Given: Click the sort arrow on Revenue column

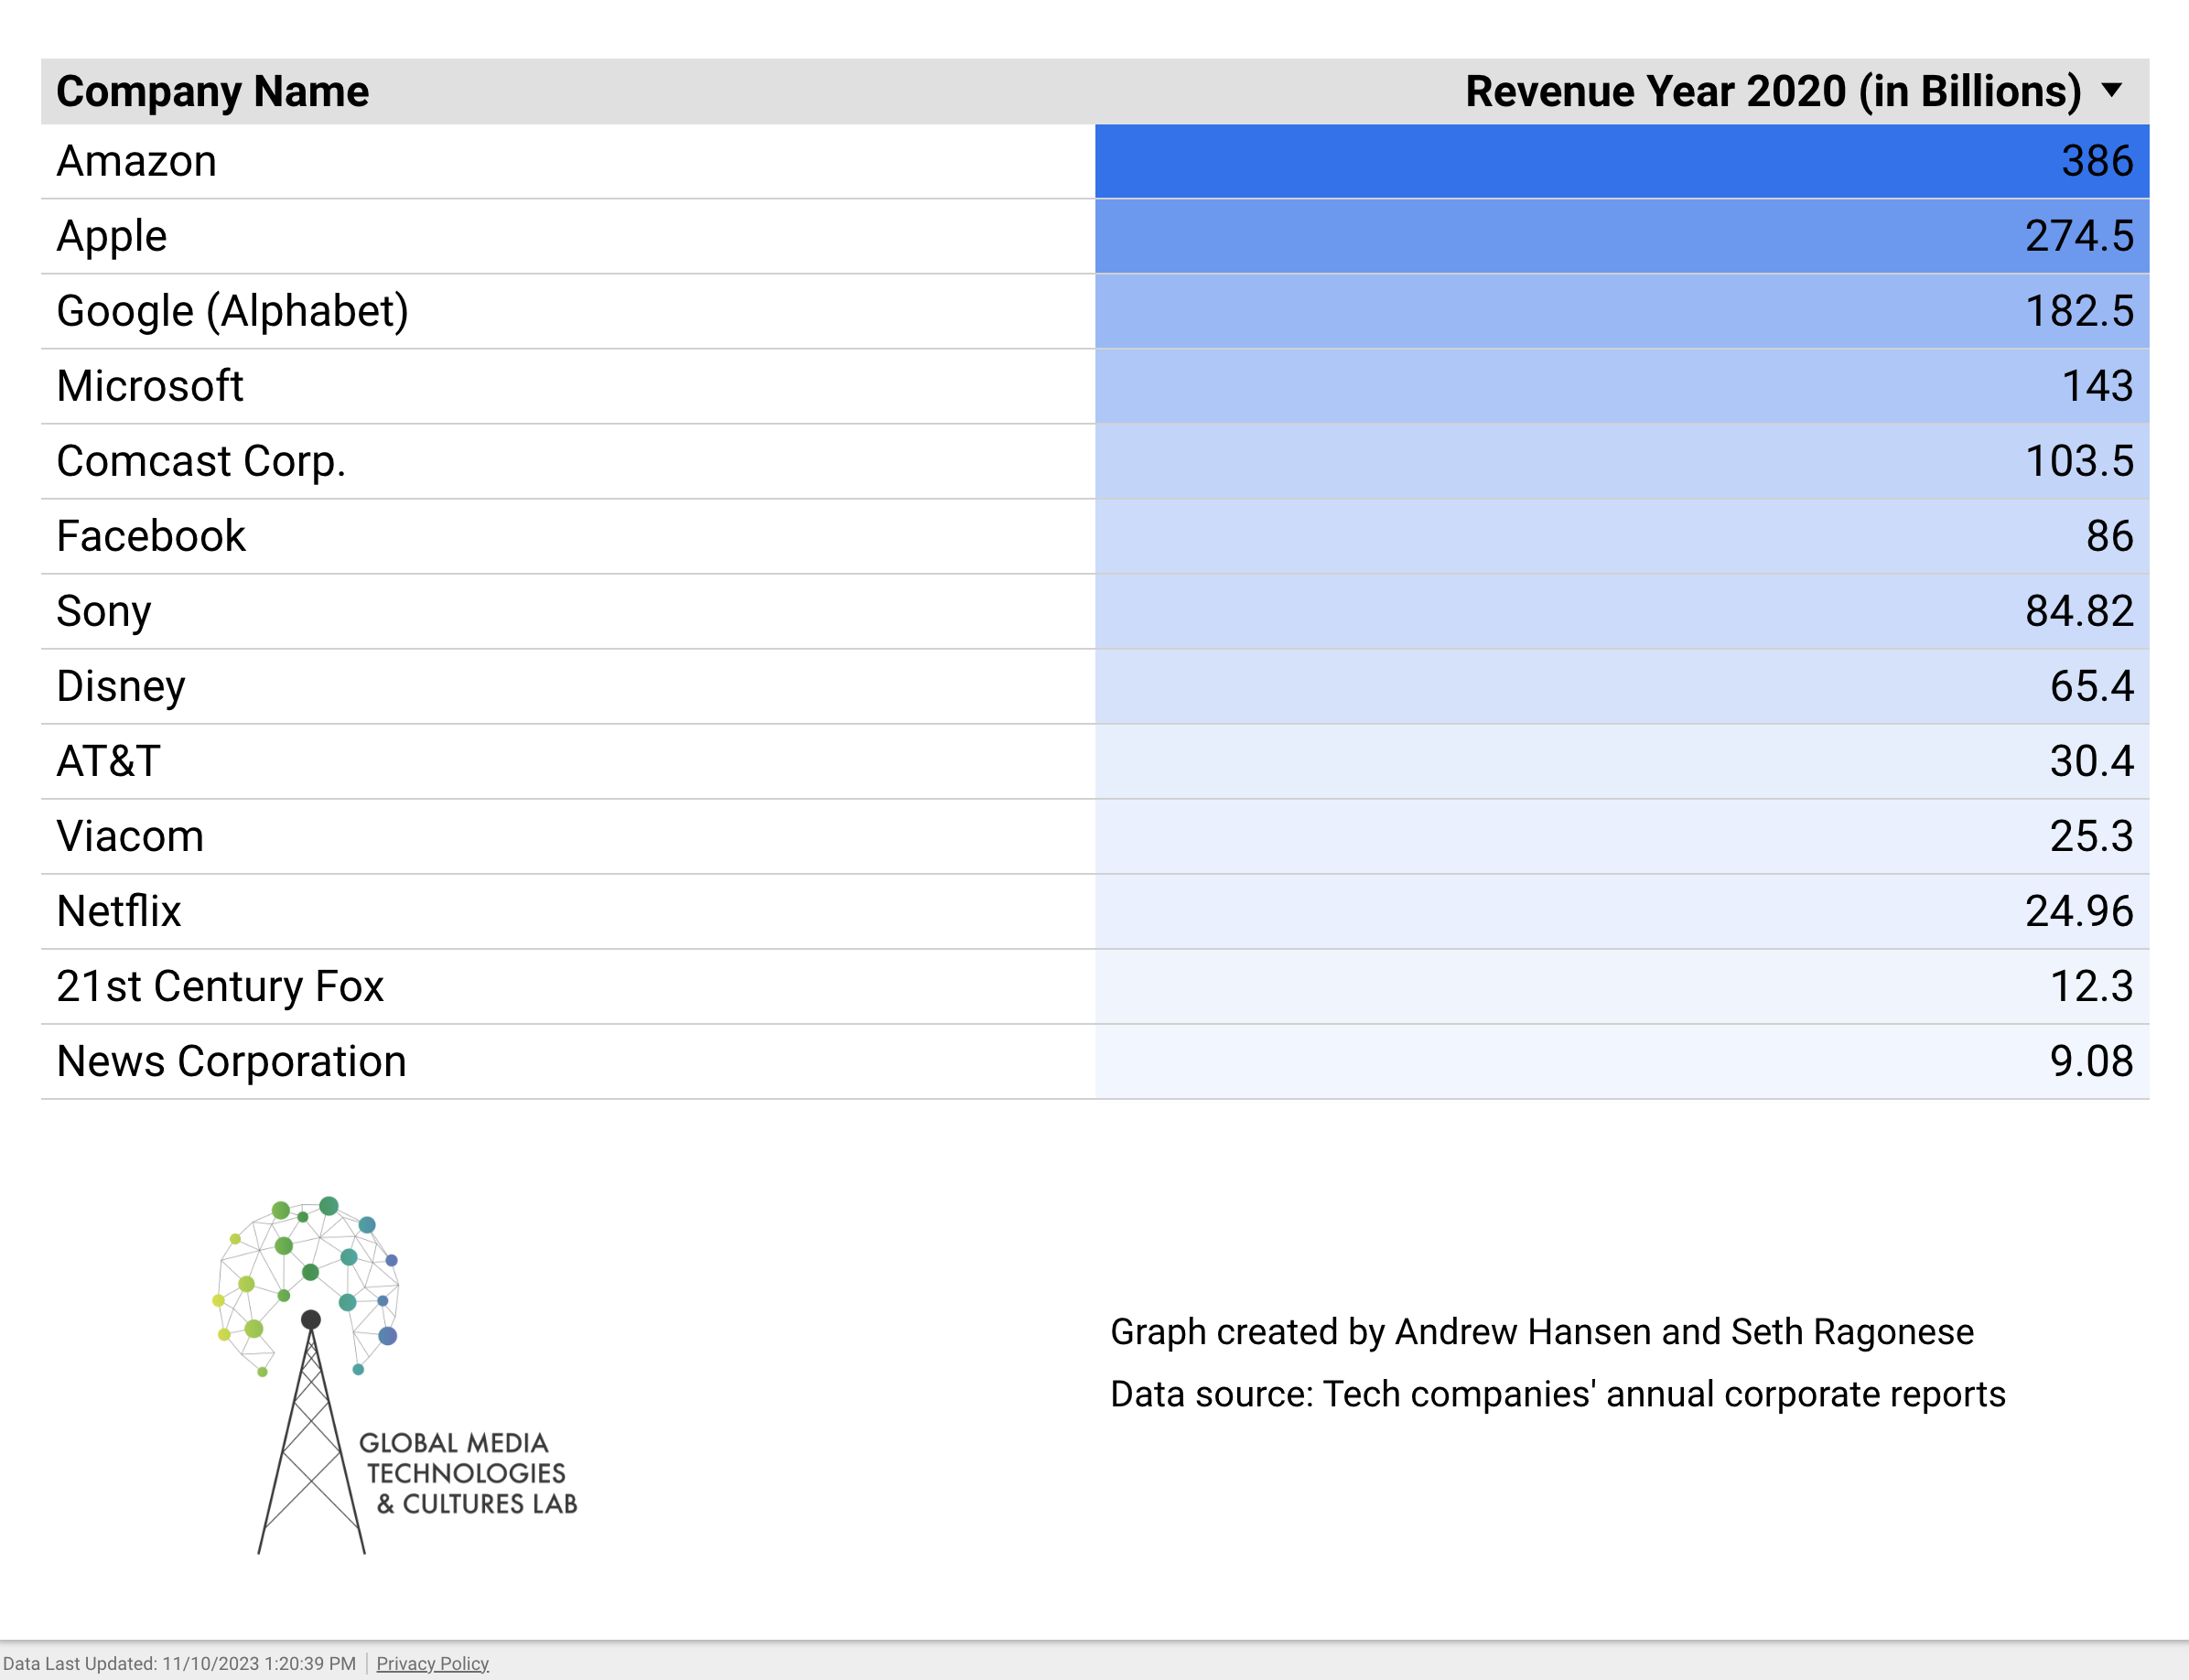Looking at the screenshot, I should click(2111, 91).
